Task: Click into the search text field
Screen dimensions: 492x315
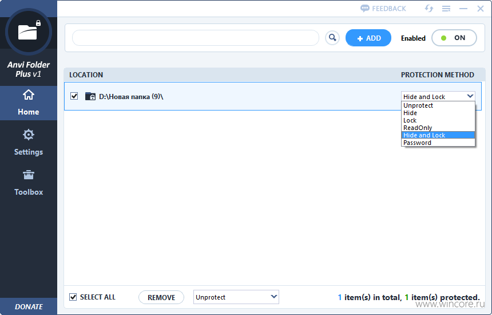Action: (196, 38)
